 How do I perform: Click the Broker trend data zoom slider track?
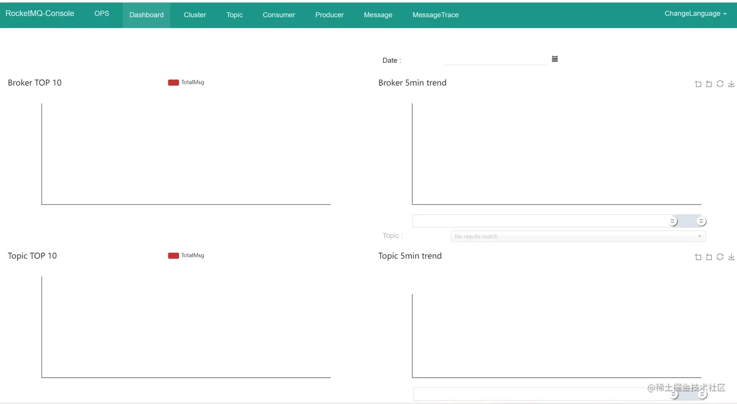pyautogui.click(x=557, y=221)
